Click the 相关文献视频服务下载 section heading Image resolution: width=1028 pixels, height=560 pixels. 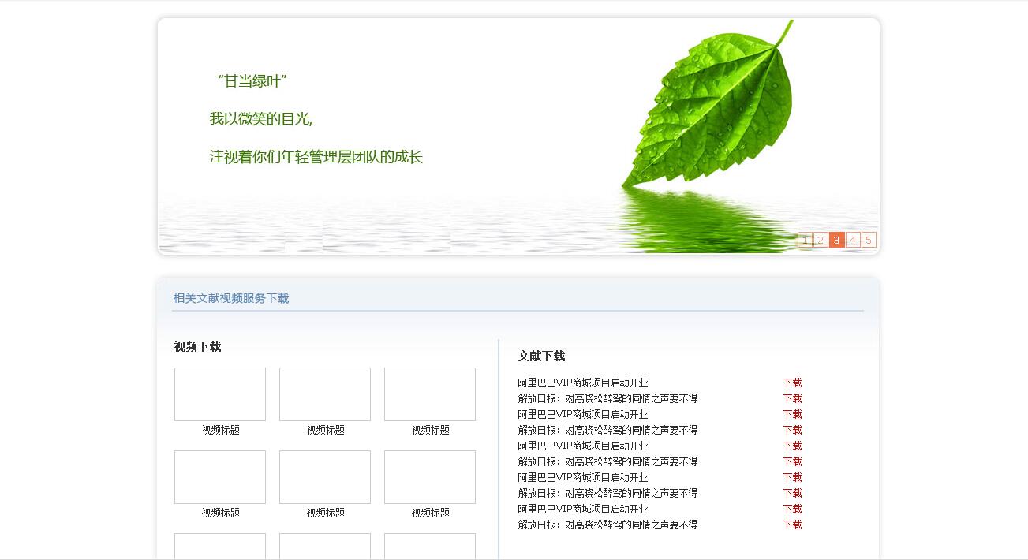[x=231, y=298]
